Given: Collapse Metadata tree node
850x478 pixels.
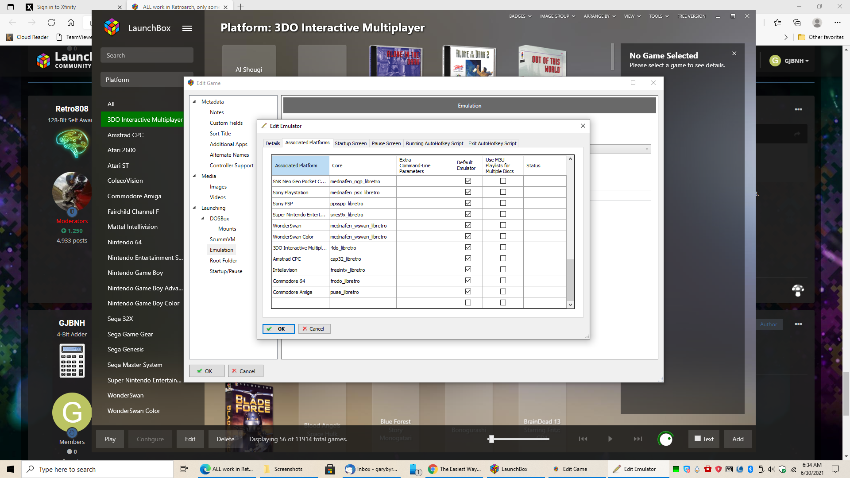Looking at the screenshot, I should click(194, 101).
